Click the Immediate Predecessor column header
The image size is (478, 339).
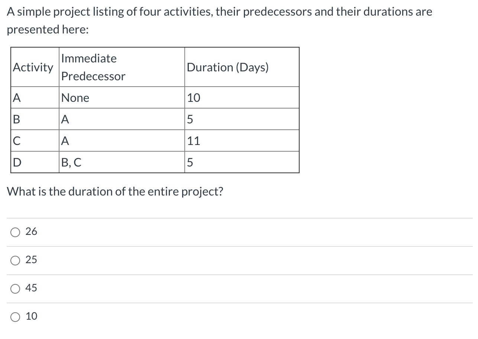[93, 67]
